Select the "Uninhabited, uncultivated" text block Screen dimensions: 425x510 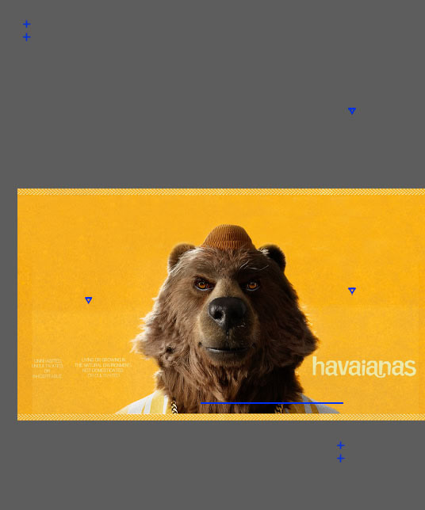48,368
